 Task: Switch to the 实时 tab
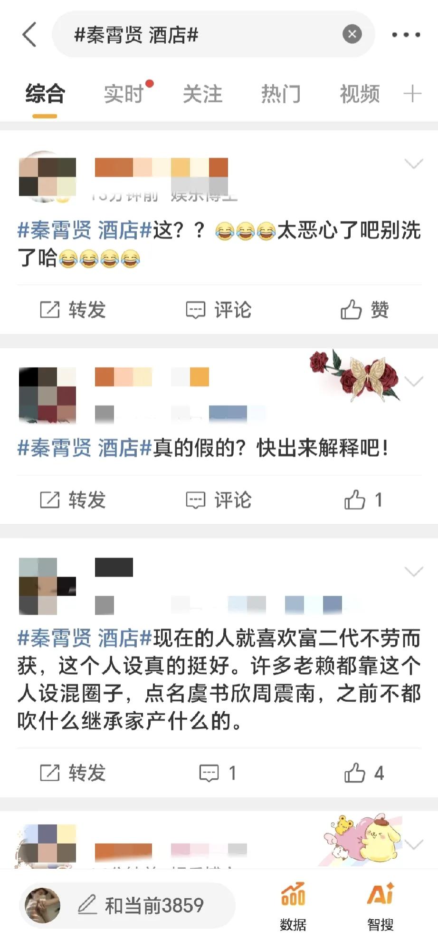(x=124, y=94)
